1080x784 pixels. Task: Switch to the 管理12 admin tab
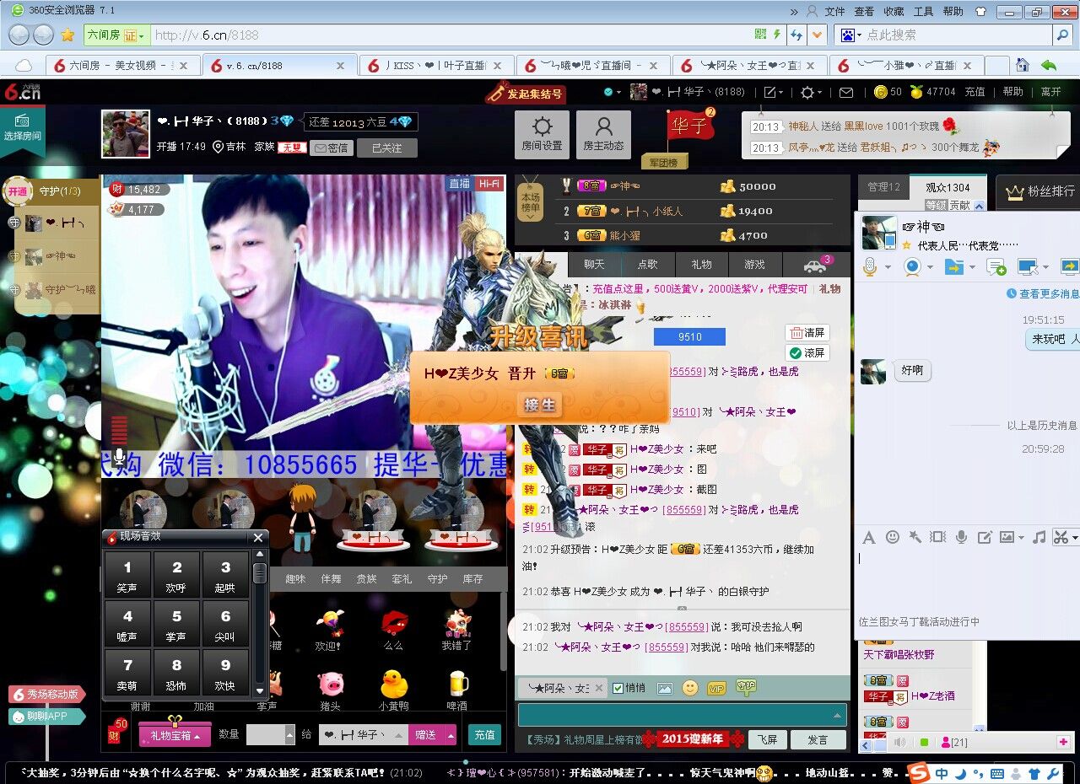coord(883,187)
